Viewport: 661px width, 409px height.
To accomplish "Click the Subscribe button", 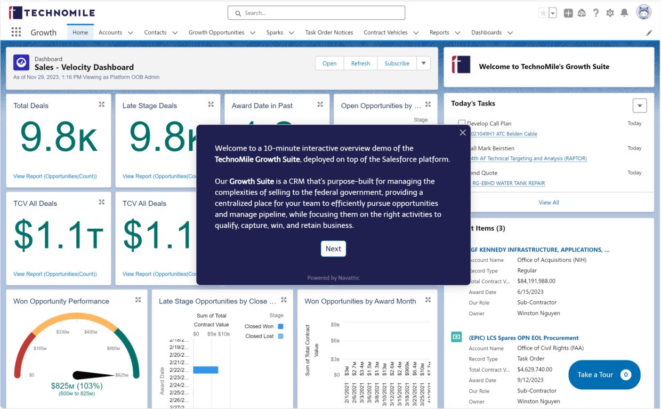I will [x=397, y=63].
